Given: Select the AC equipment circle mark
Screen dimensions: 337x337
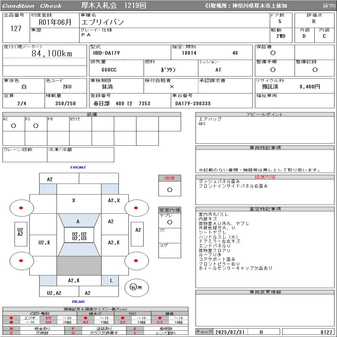Looking at the screenshot, I should (13, 126).
